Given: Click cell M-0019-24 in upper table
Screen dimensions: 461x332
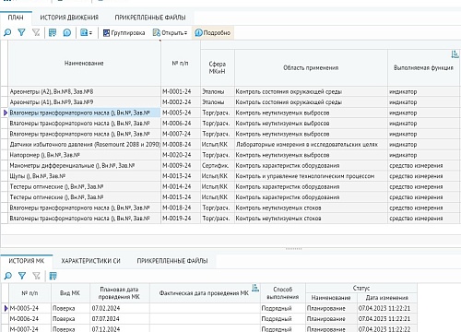Looking at the screenshot, I should 181,219.
